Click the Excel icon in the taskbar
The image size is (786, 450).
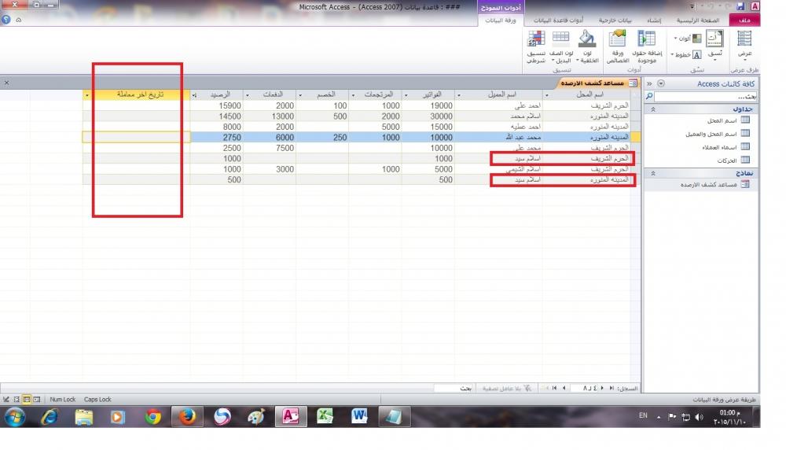(324, 417)
